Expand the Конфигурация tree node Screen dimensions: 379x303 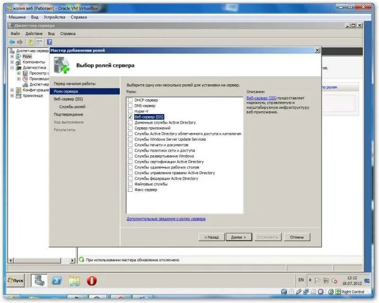pos(12,90)
